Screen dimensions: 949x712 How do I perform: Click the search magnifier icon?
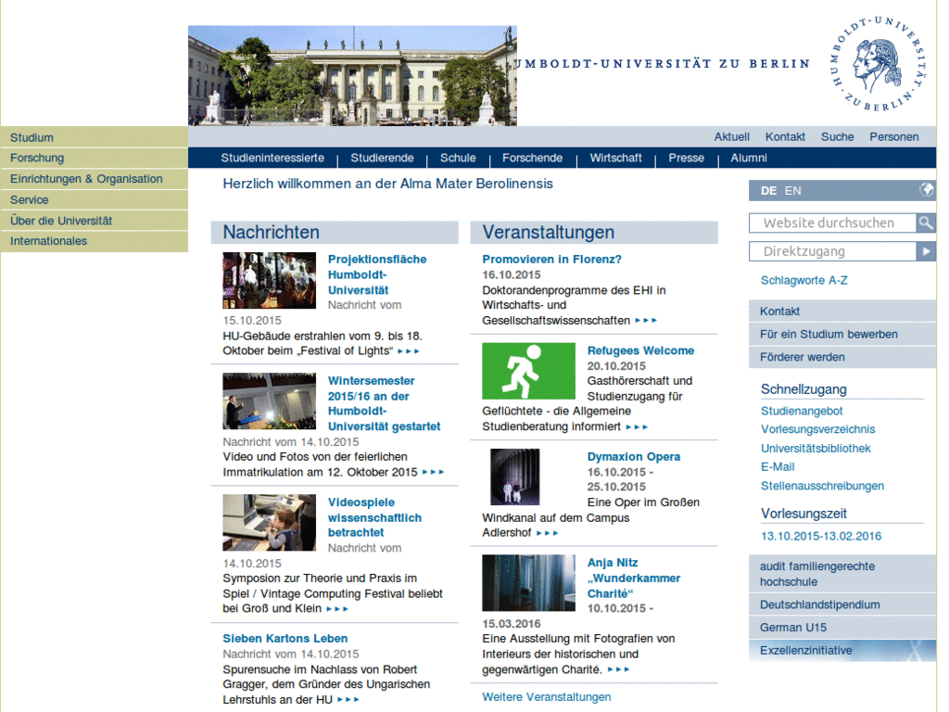point(926,222)
